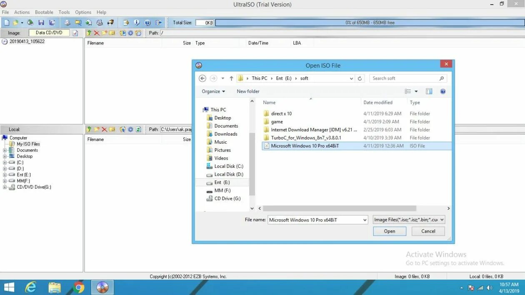The height and width of the screenshot is (295, 525).
Task: Click the Cancel button in dialog
Action: [x=428, y=231]
